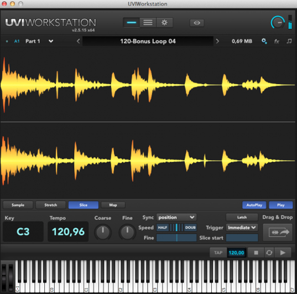This screenshot has width=297, height=294.
Task: Open the gear settings view
Action: (x=164, y=23)
